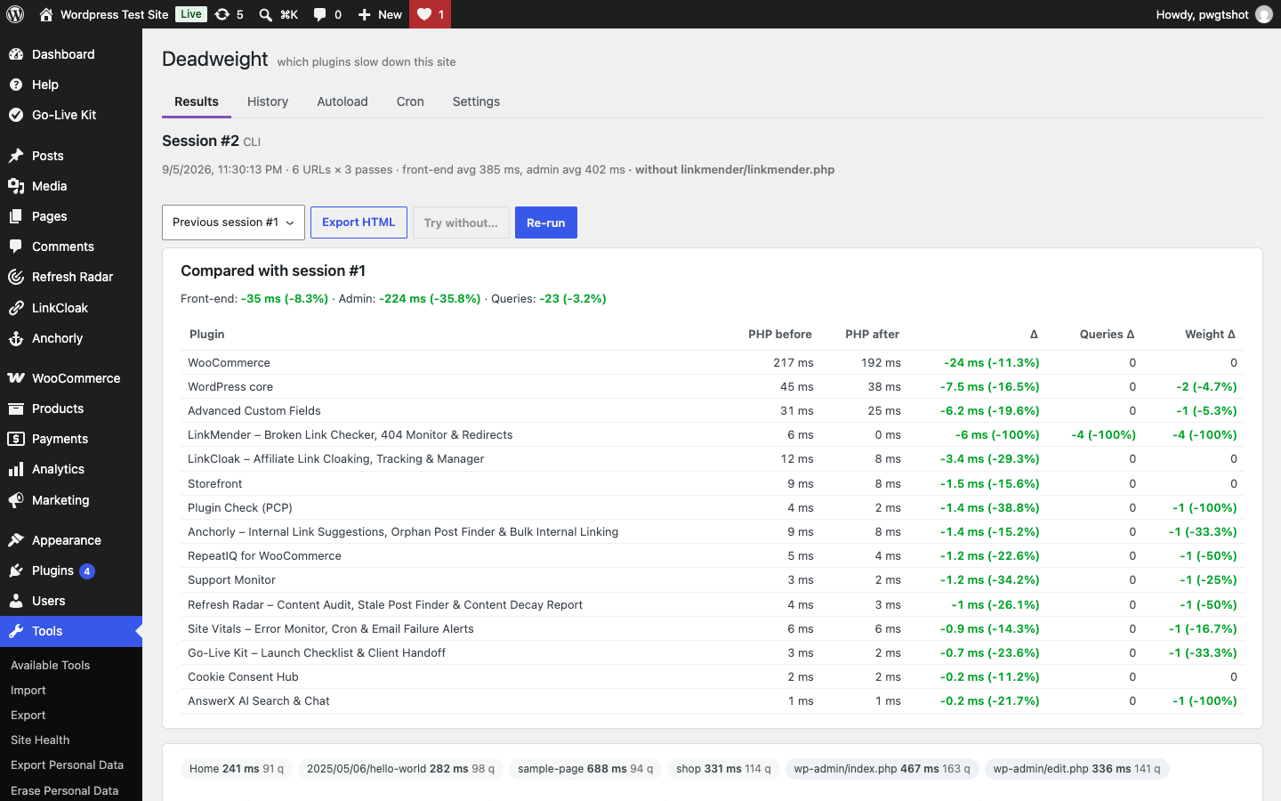Click the Products box icon
The width and height of the screenshot is (1281, 801).
pyautogui.click(x=16, y=409)
